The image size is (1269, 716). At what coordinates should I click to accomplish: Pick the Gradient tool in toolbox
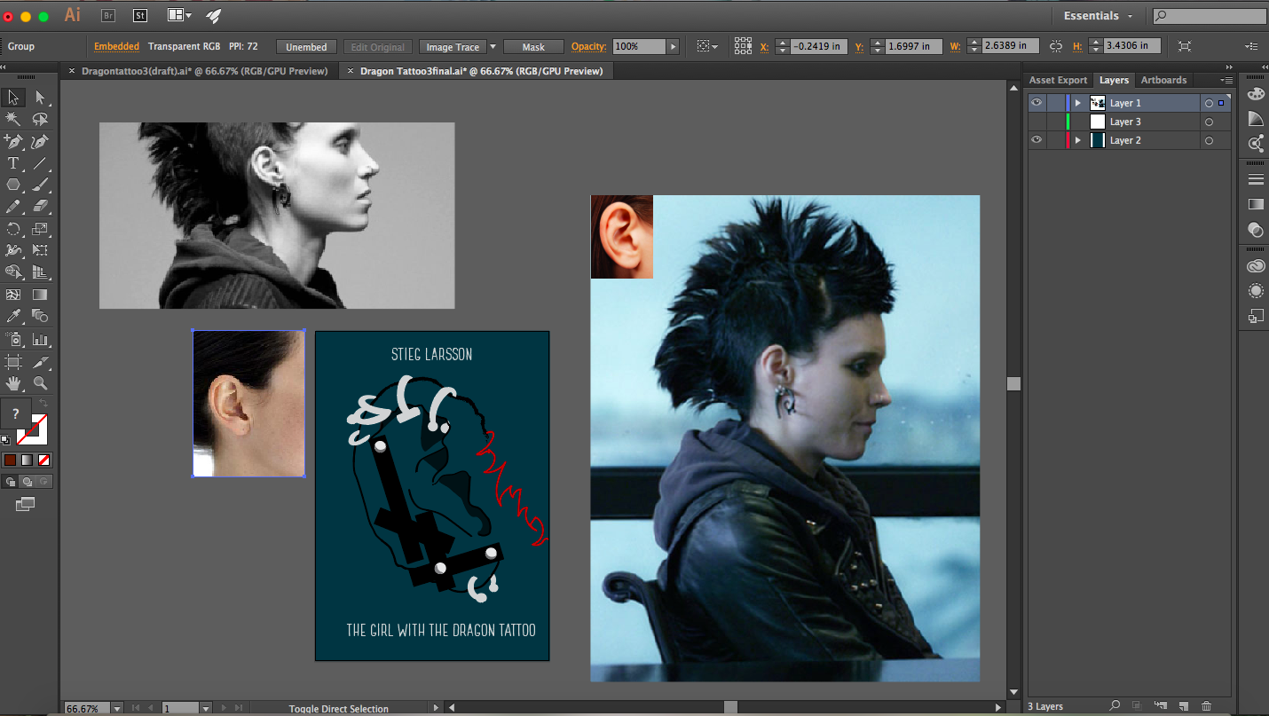tap(40, 295)
